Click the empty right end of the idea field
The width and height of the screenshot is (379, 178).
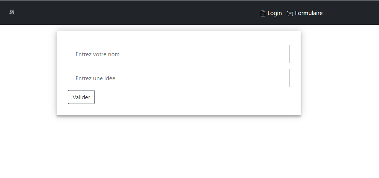(266, 78)
